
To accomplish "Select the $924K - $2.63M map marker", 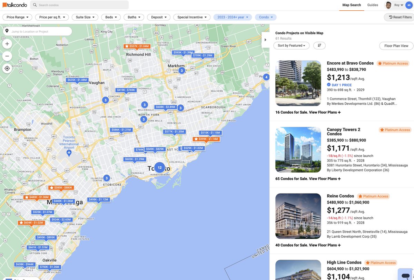I will tap(61, 220).
